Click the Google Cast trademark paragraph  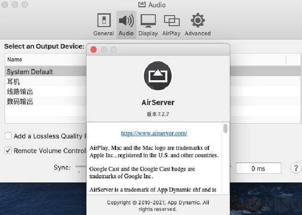[142, 172]
